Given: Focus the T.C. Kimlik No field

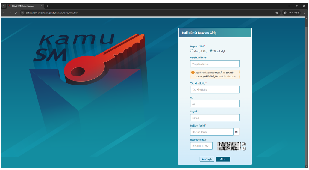Looking at the screenshot, I should pyautogui.click(x=215, y=90).
